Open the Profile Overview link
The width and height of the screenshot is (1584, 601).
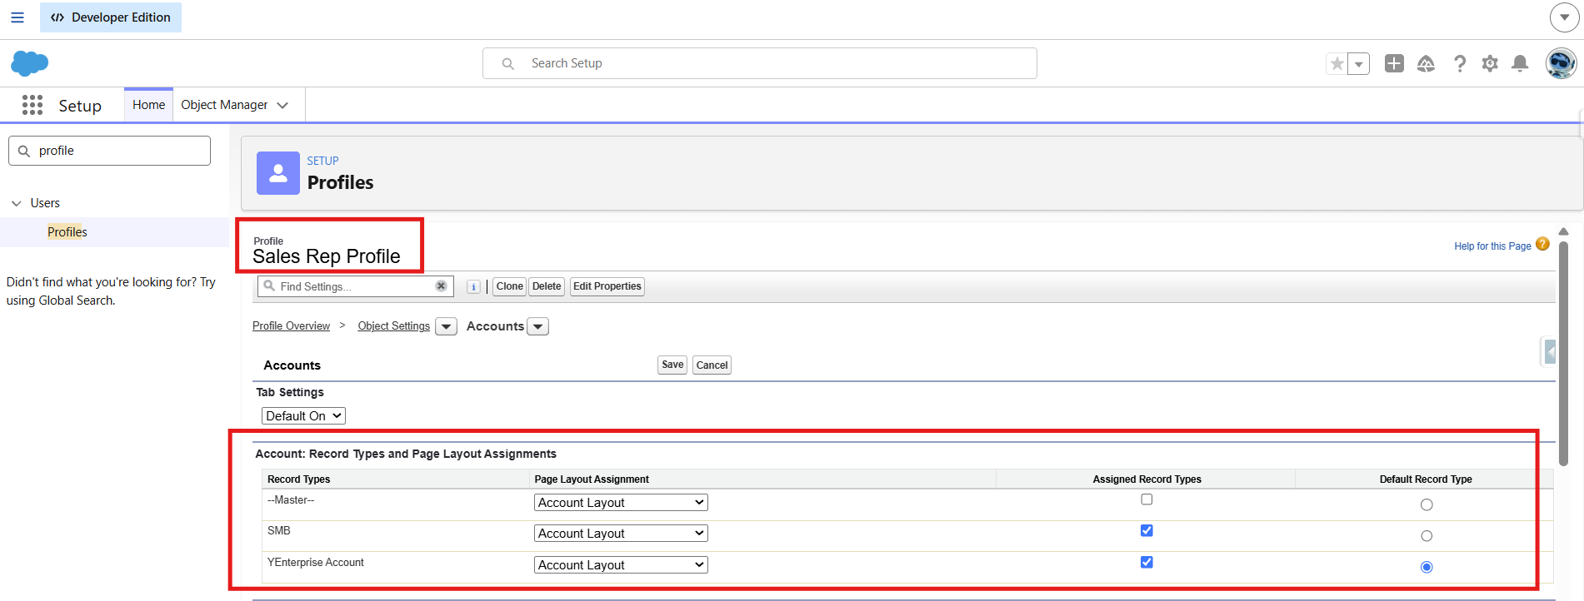(291, 326)
